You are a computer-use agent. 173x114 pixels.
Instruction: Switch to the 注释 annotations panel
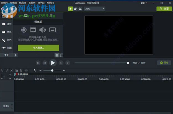point(7,24)
